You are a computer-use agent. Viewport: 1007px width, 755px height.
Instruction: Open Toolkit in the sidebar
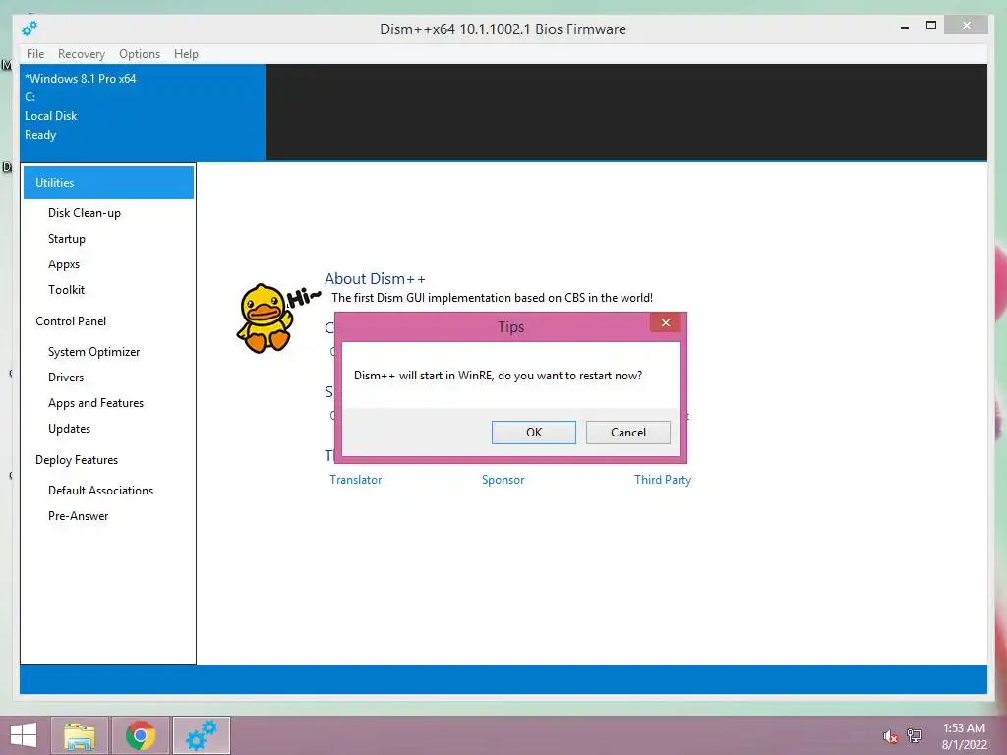coord(66,290)
